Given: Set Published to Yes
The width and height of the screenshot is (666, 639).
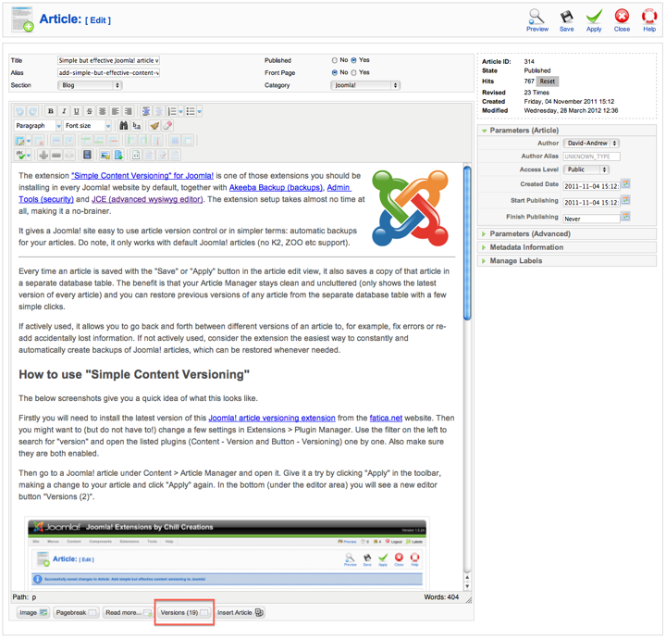Looking at the screenshot, I should click(x=353, y=60).
